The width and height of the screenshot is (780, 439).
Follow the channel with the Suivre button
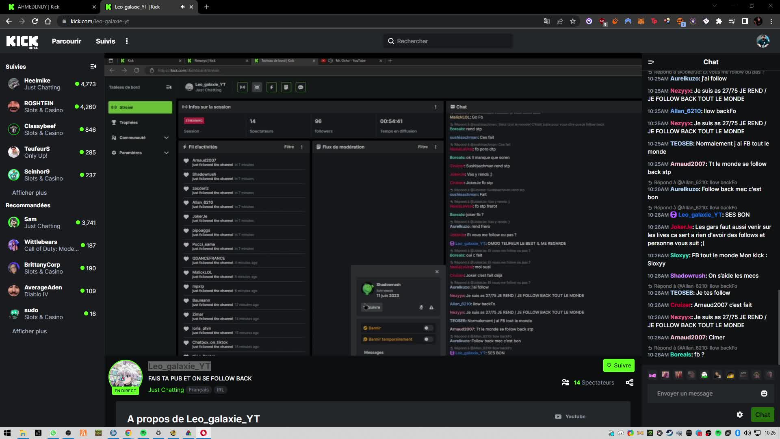619,365
